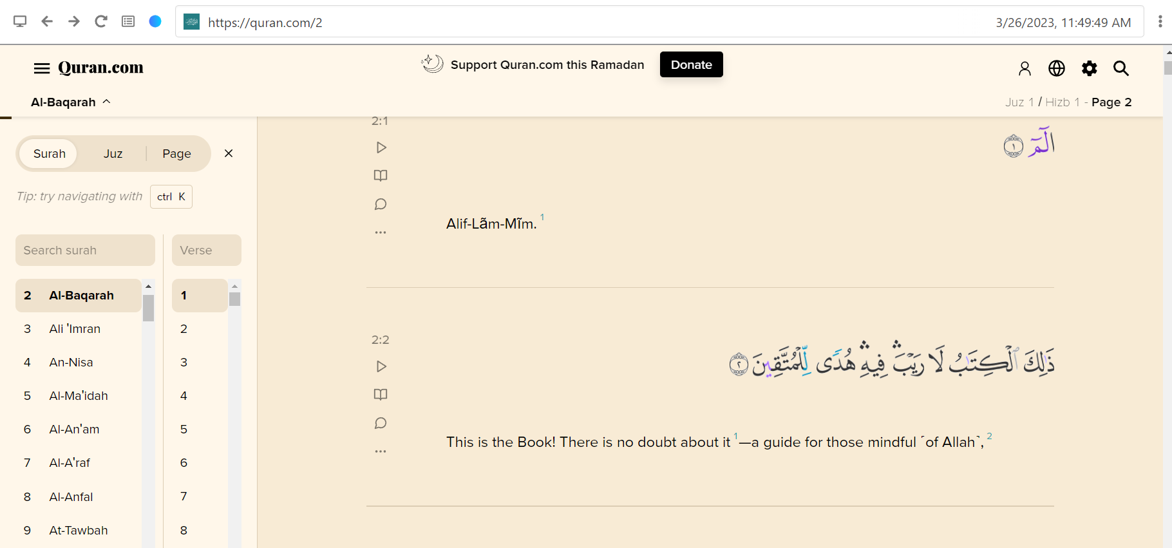
Task: Switch to the Juz tab
Action: click(113, 153)
